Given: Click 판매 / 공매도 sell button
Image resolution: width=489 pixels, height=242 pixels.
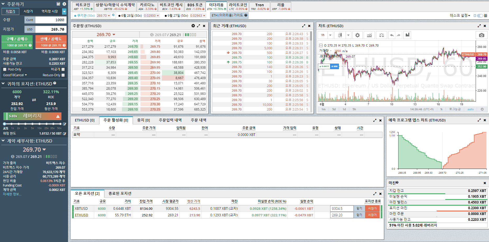Looking at the screenshot, I should (51, 42).
